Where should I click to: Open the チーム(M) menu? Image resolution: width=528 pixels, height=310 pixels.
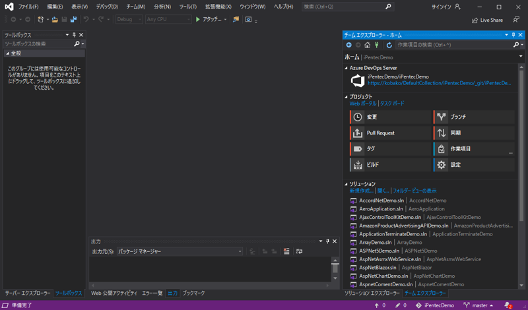pos(136,7)
